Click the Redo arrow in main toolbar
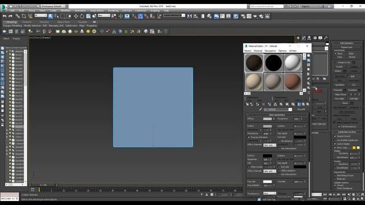Viewport: 365px width, 205px height. coord(10,16)
